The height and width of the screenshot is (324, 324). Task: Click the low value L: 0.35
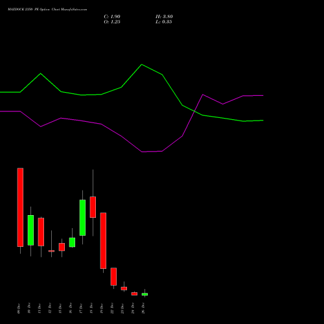click(164, 22)
